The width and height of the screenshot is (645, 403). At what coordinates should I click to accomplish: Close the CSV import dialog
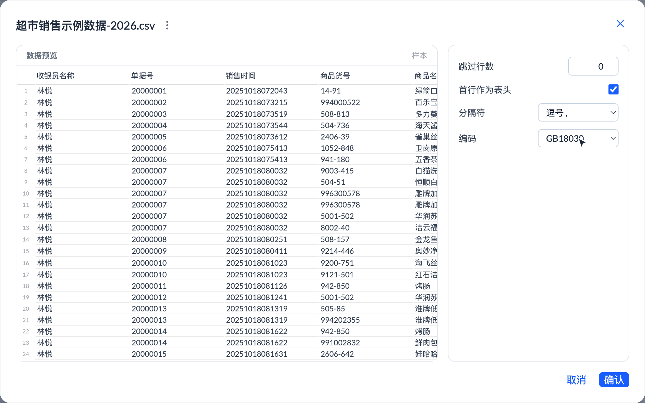click(620, 24)
